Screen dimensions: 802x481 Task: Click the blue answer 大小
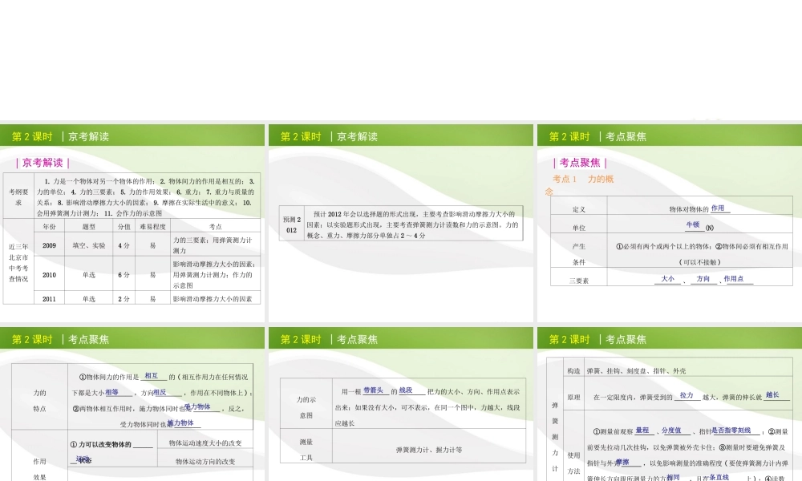(x=667, y=279)
